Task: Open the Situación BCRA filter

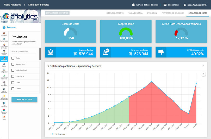Action: (x=4, y=51)
